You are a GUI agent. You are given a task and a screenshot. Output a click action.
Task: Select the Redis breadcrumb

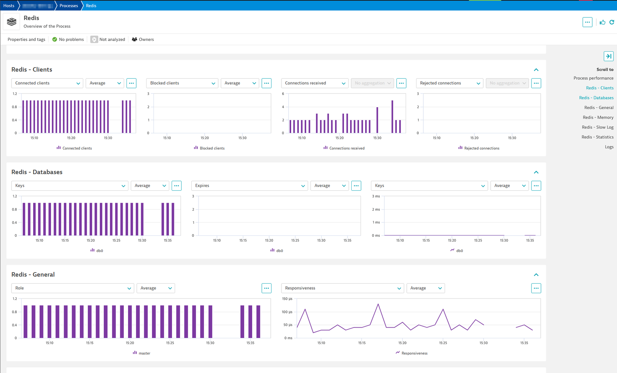(x=91, y=5)
